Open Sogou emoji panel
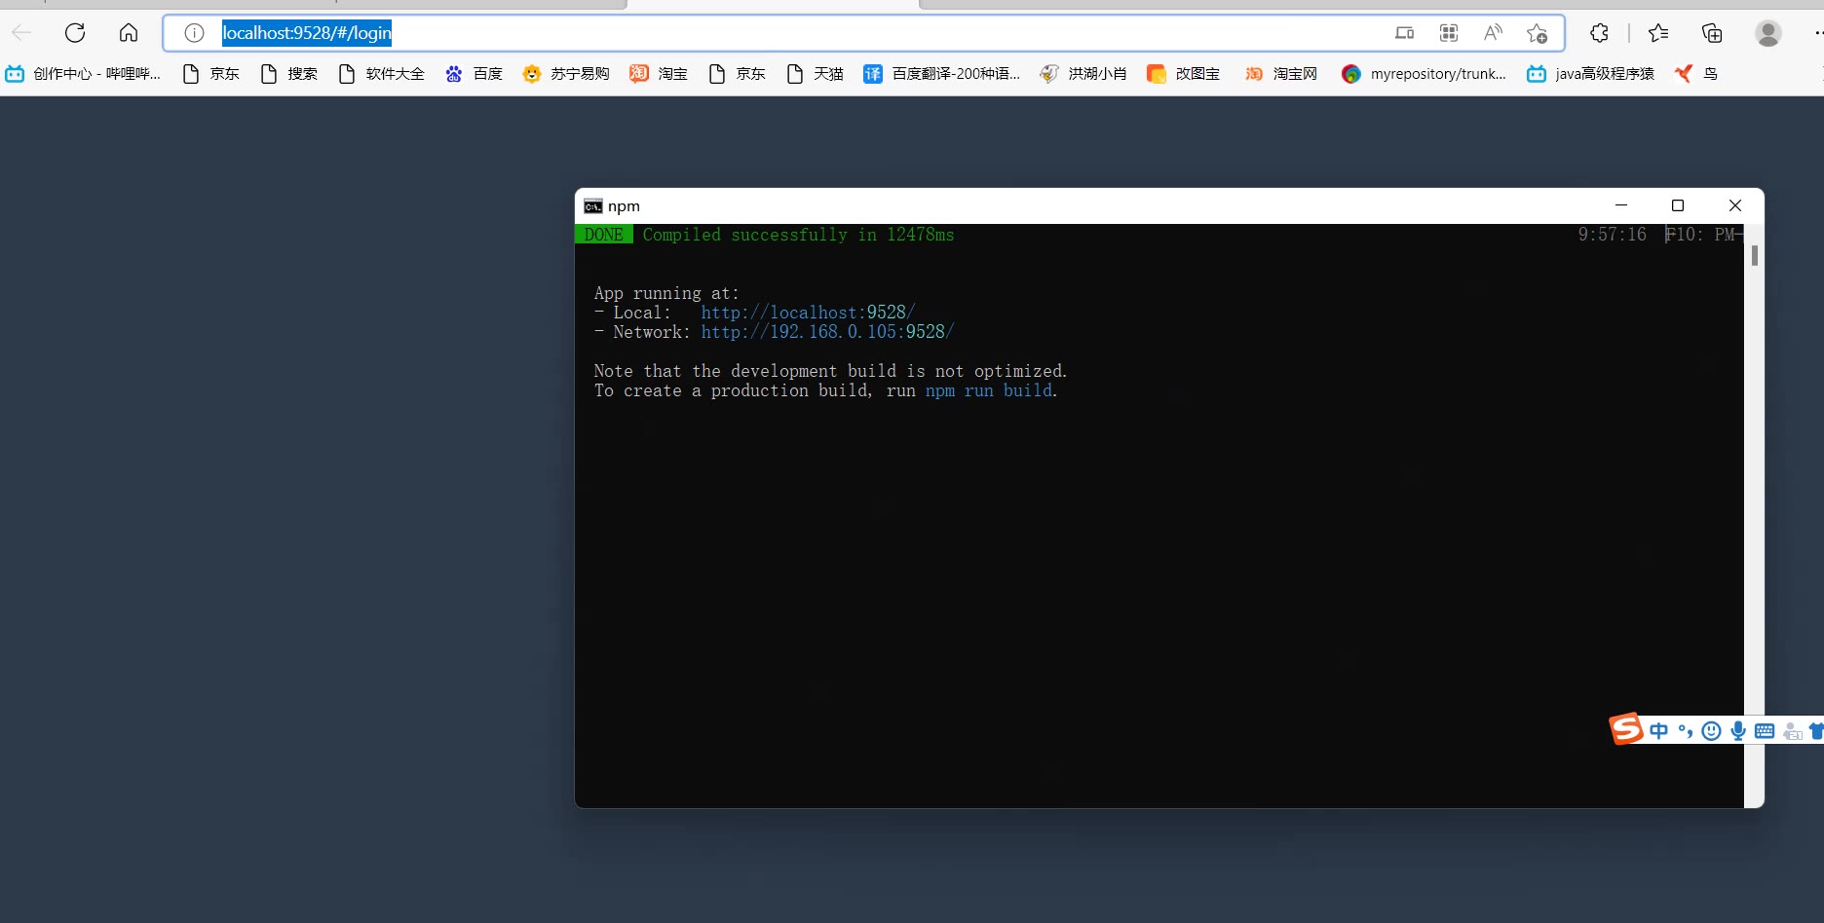 tap(1711, 731)
